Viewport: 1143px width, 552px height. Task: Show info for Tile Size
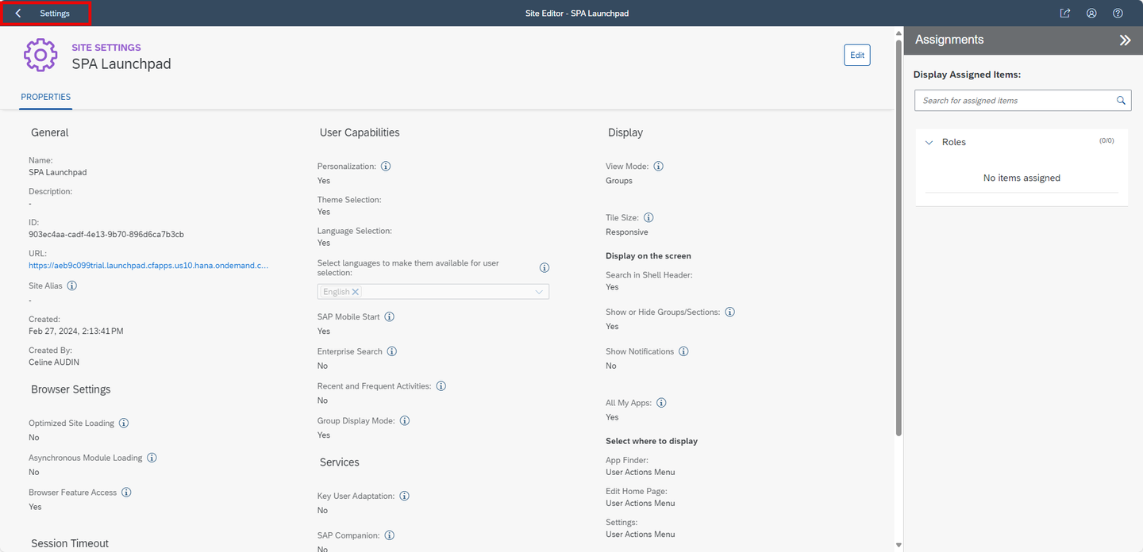[x=648, y=217]
